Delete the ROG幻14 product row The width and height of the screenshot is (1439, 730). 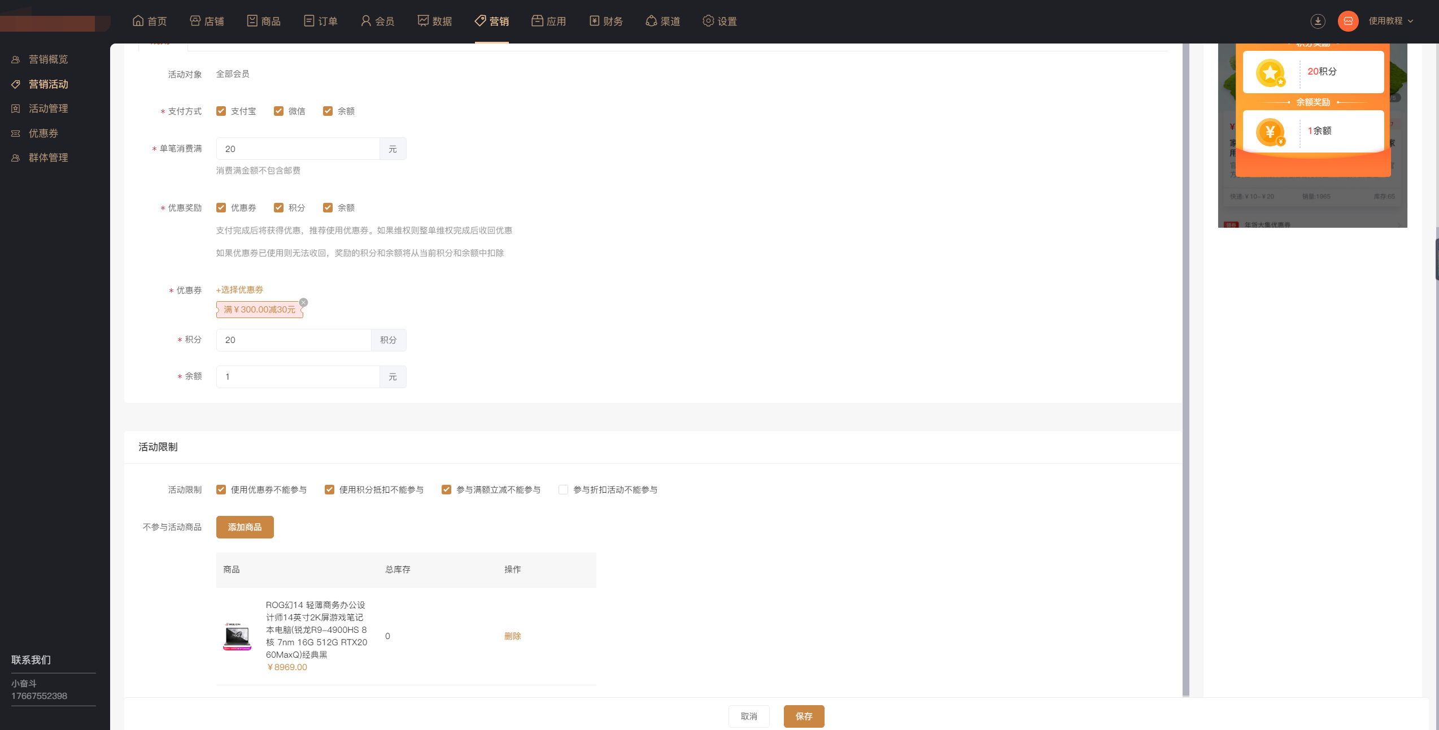pos(512,636)
